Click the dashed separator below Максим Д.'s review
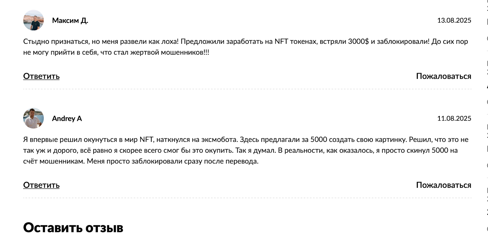The height and width of the screenshot is (240, 488). pyautogui.click(x=247, y=89)
